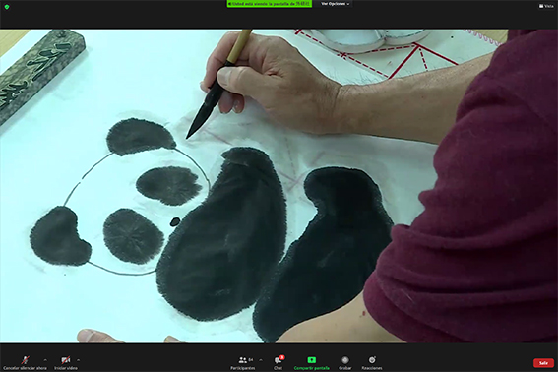Viewport: 558px width, 372px height.
Task: Switch layout using the Vista button
Action: (546, 6)
